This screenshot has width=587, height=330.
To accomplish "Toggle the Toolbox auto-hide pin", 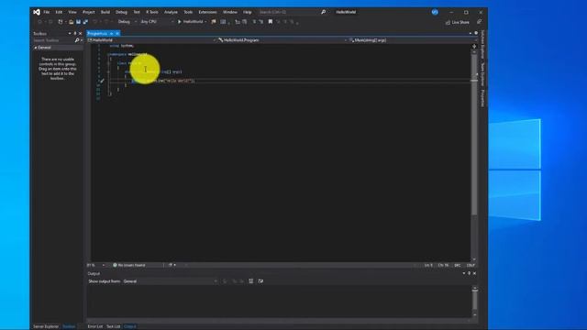I will click(x=75, y=33).
